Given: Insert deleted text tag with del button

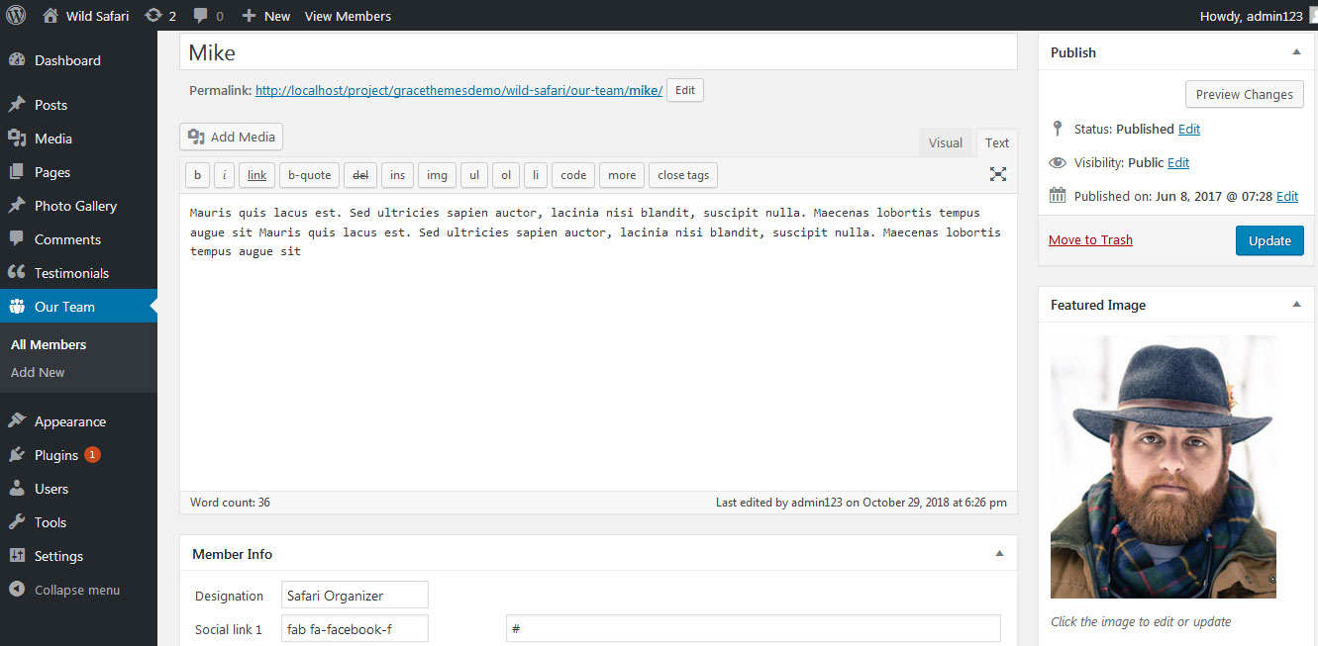Looking at the screenshot, I should point(360,175).
